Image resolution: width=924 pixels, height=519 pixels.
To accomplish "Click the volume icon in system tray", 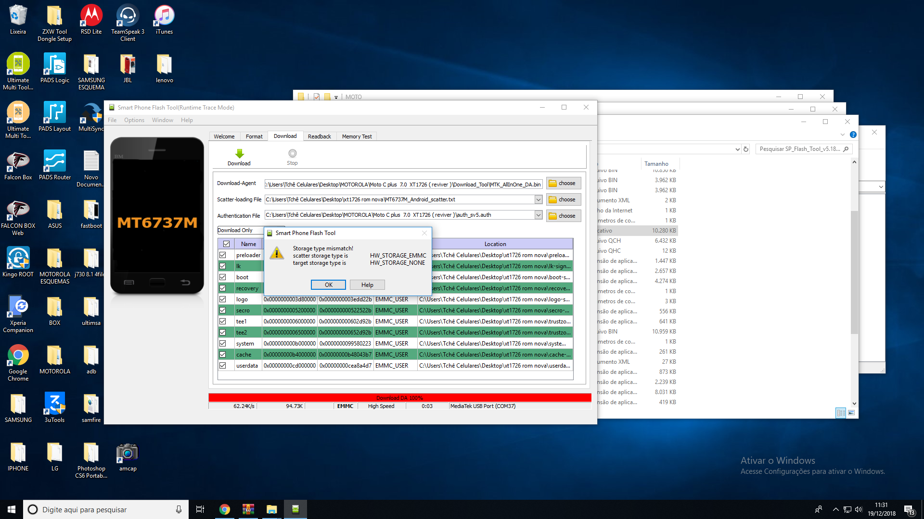I will click(859, 509).
